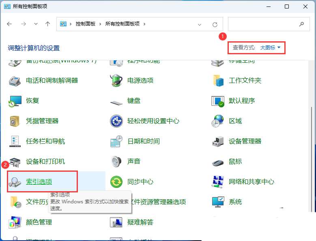Open the 任务栏和导航 icon
Viewport: 316px width, 241px height.
click(x=15, y=141)
